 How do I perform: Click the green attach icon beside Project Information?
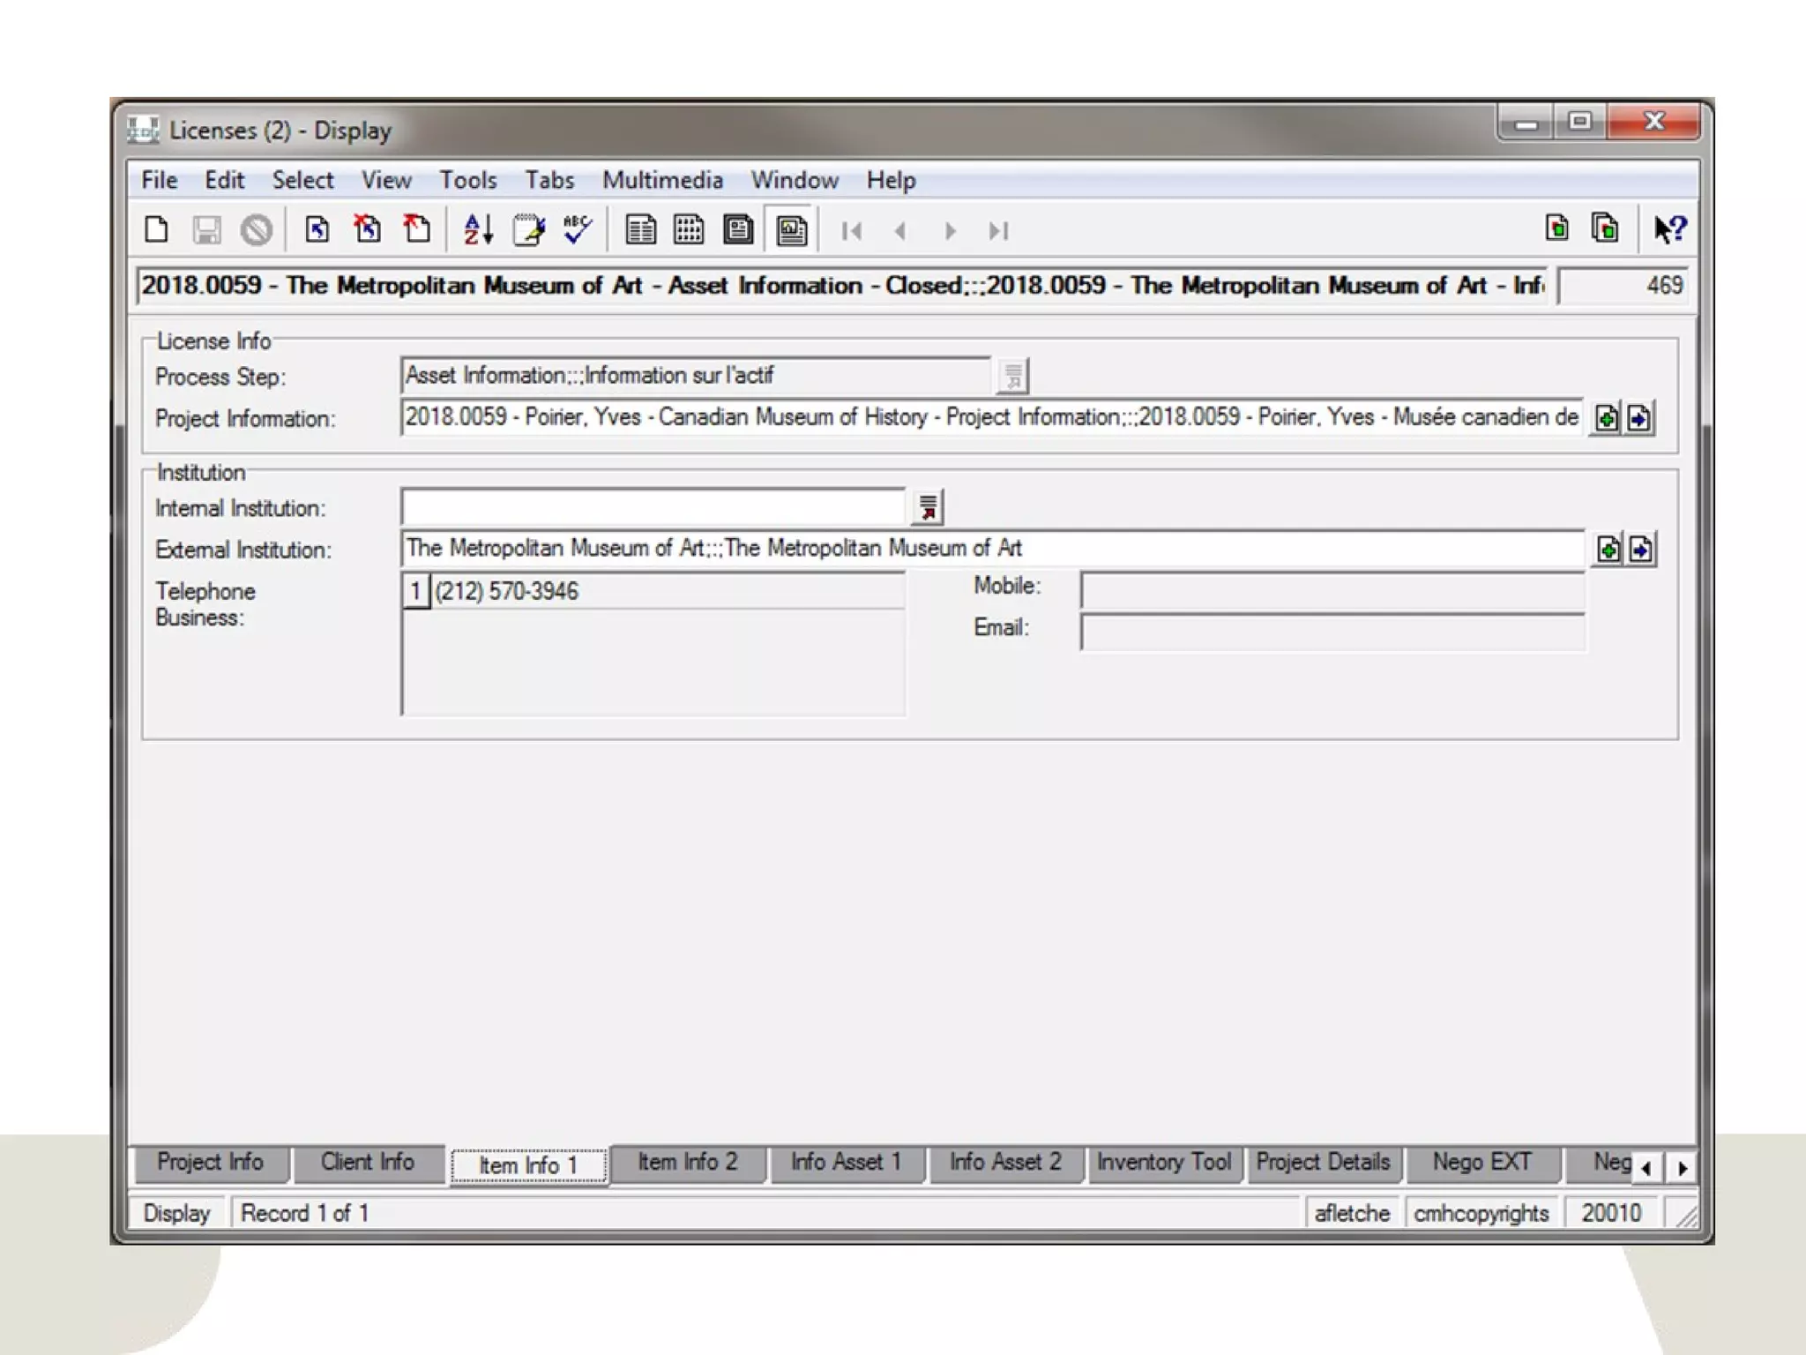point(1607,418)
